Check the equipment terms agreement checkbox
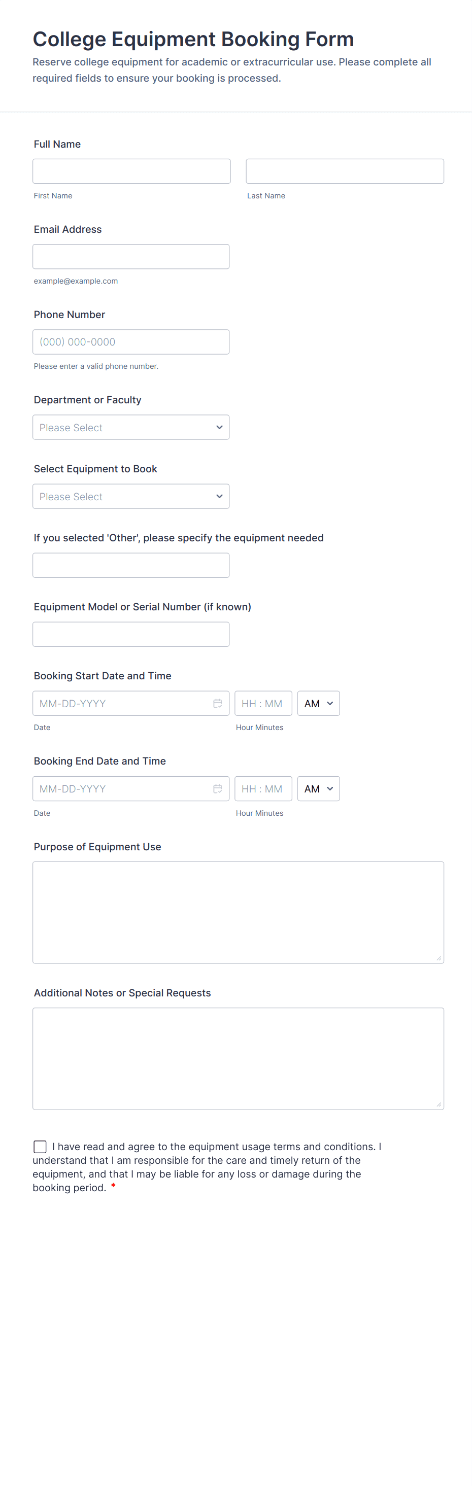Image resolution: width=472 pixels, height=1486 pixels. (40, 1146)
